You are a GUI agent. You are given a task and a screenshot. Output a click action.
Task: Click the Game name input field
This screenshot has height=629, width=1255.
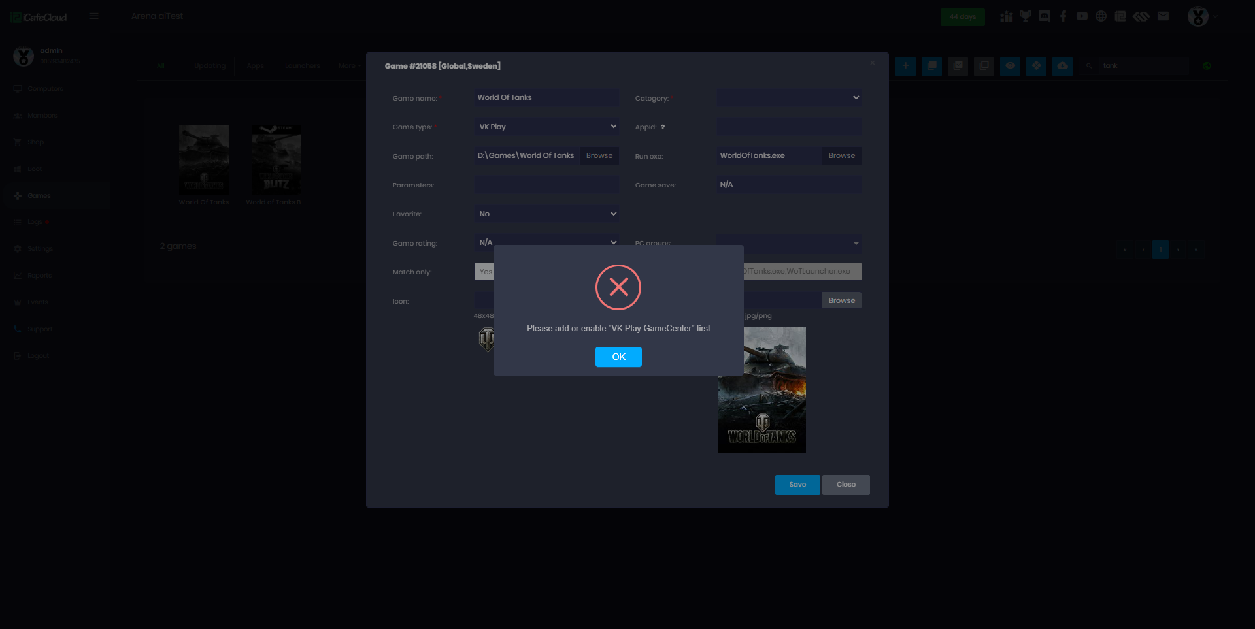tap(546, 98)
